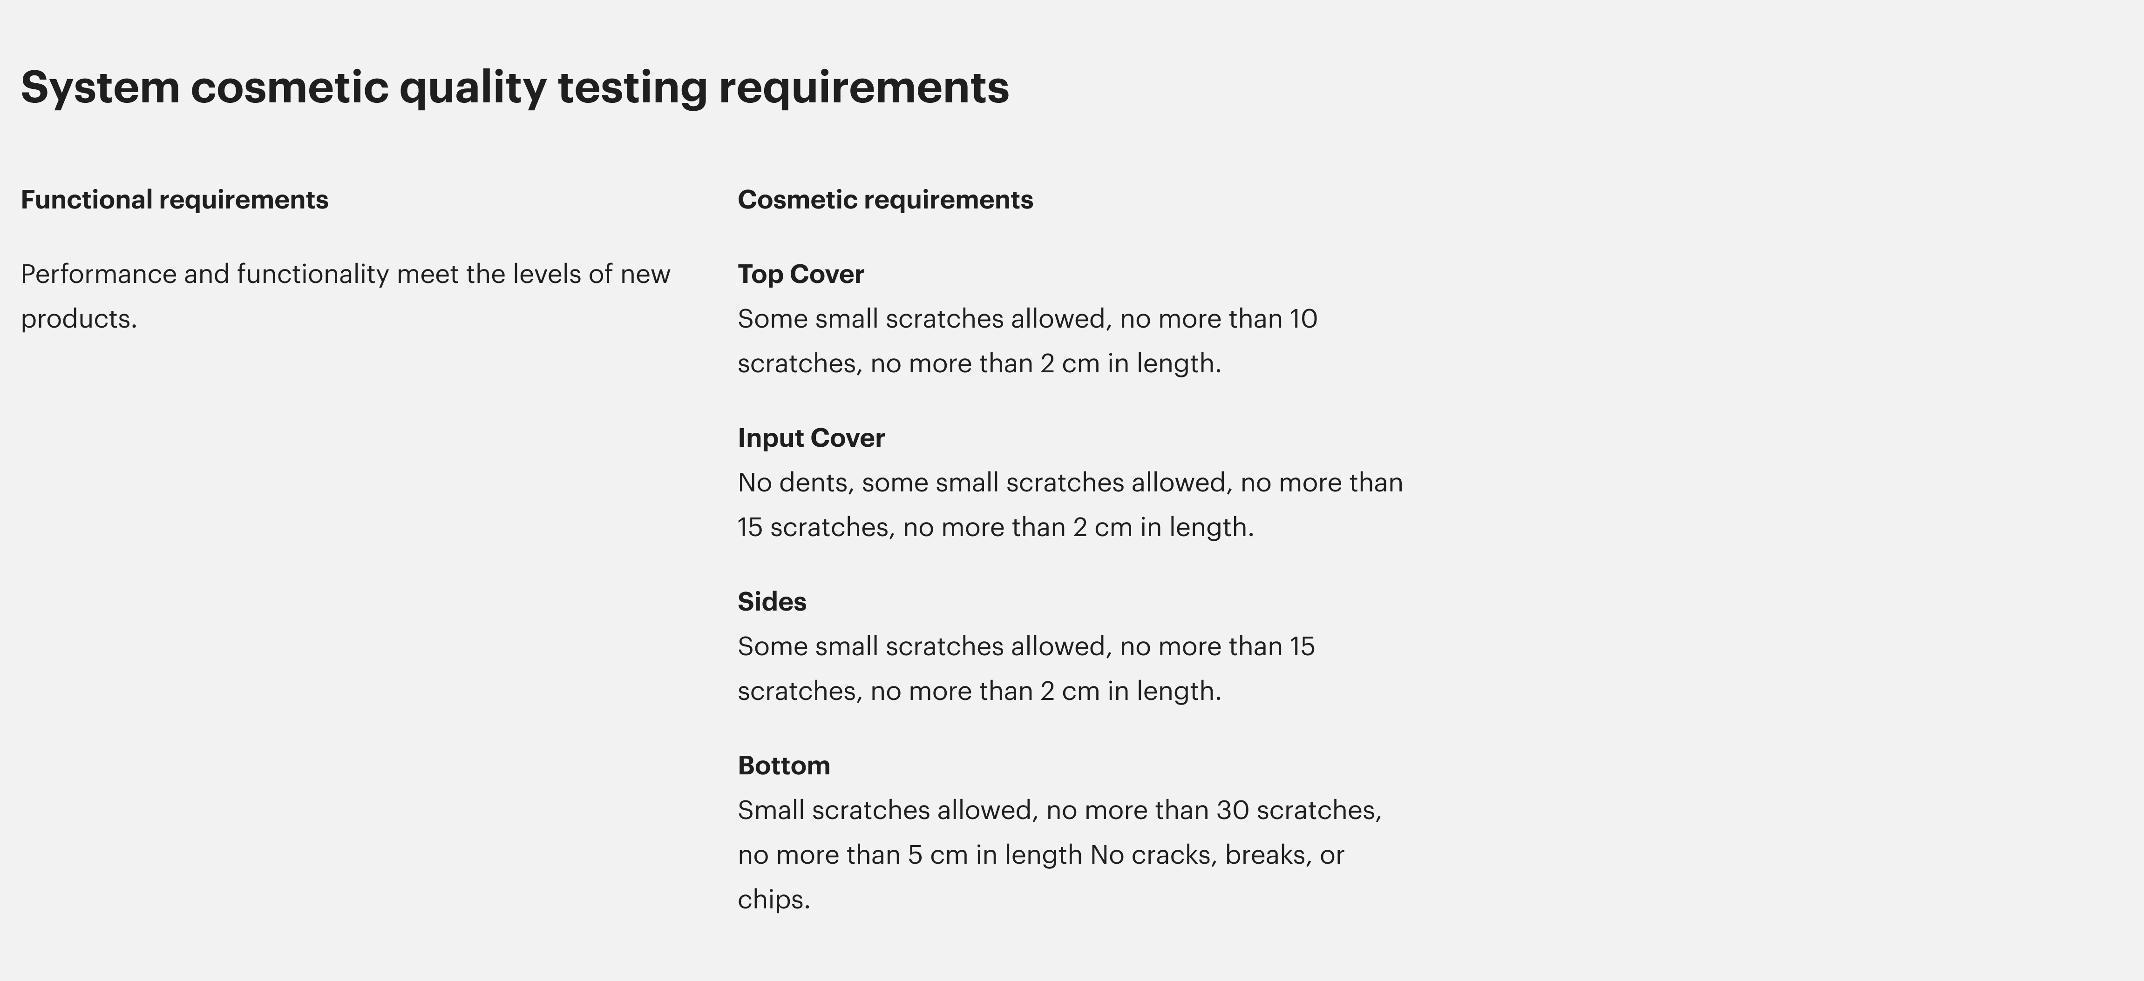Click 'no more than 5 cm in length' text
The width and height of the screenshot is (2144, 981).
(x=909, y=855)
